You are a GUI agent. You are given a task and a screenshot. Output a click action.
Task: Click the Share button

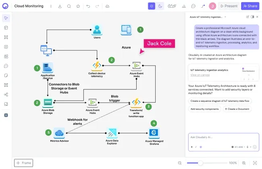(250, 6)
